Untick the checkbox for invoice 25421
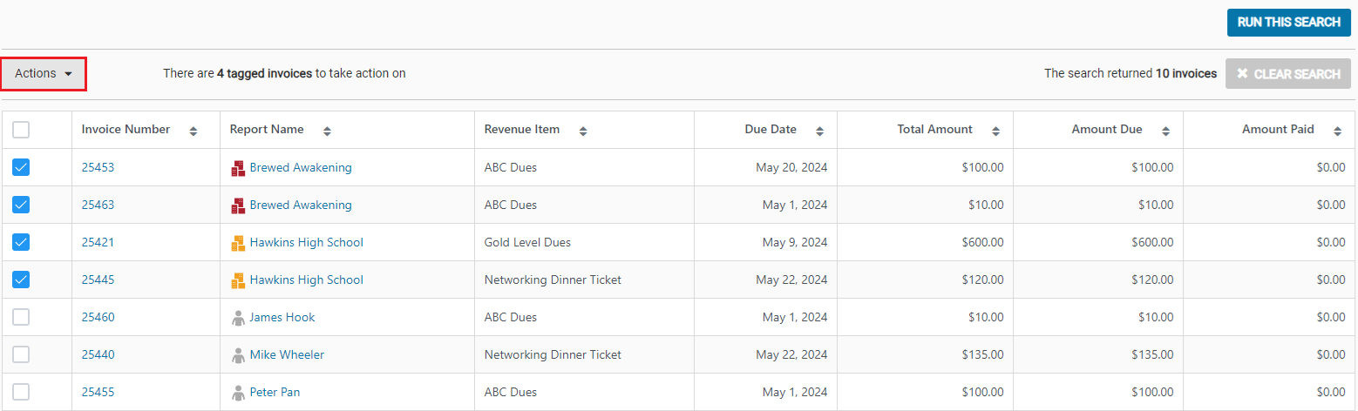Image resolution: width=1358 pixels, height=411 pixels. coord(21,242)
